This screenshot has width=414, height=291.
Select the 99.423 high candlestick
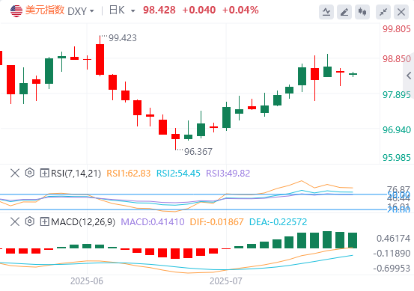(100, 56)
